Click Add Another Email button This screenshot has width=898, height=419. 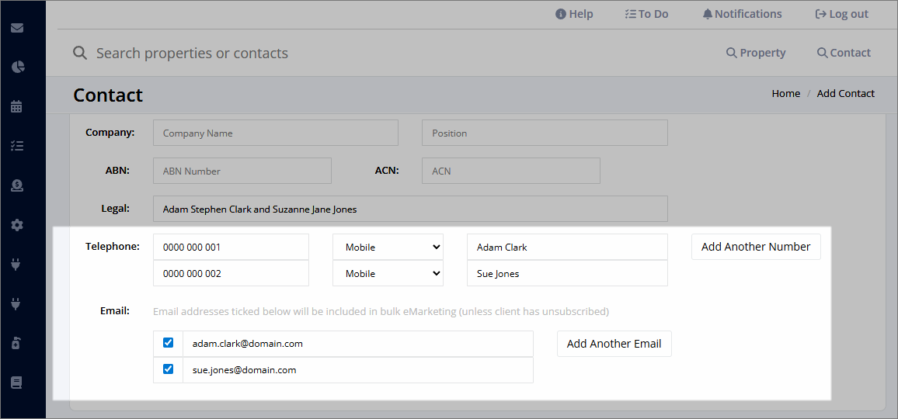coord(614,344)
